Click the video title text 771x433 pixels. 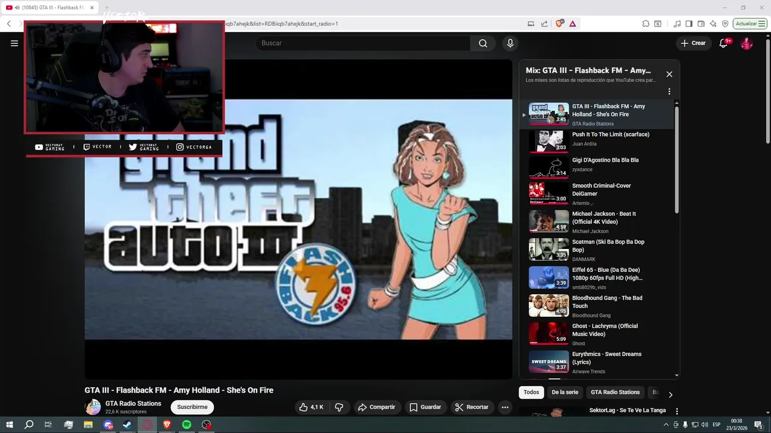coord(179,390)
